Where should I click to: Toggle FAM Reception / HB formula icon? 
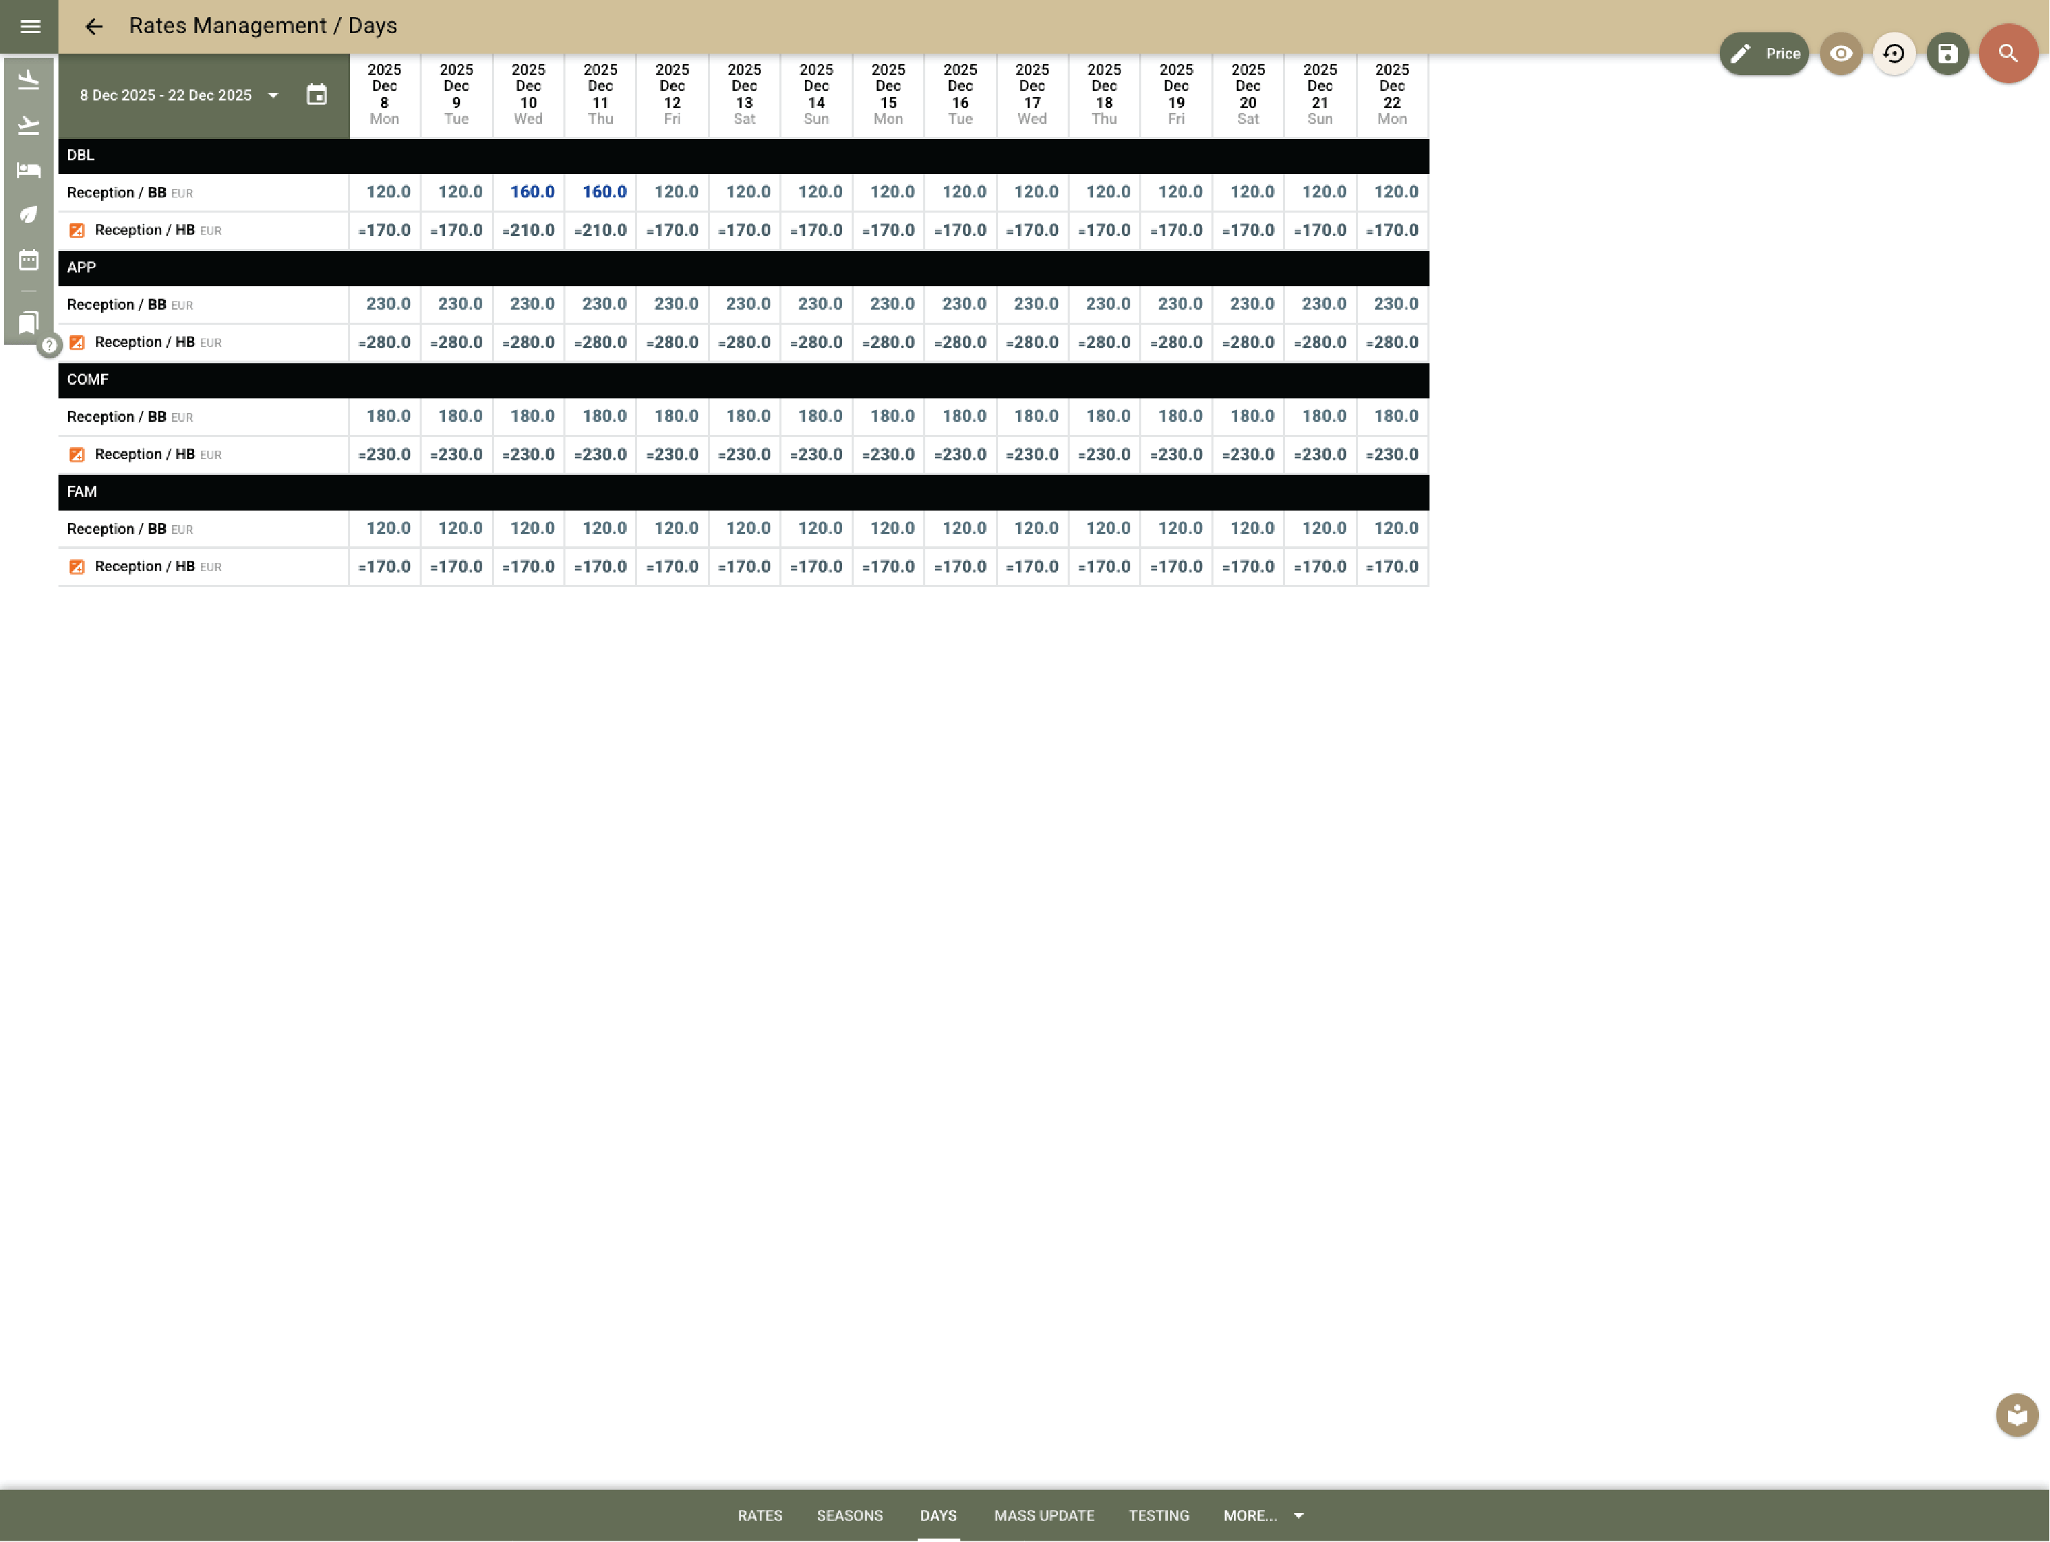77,566
